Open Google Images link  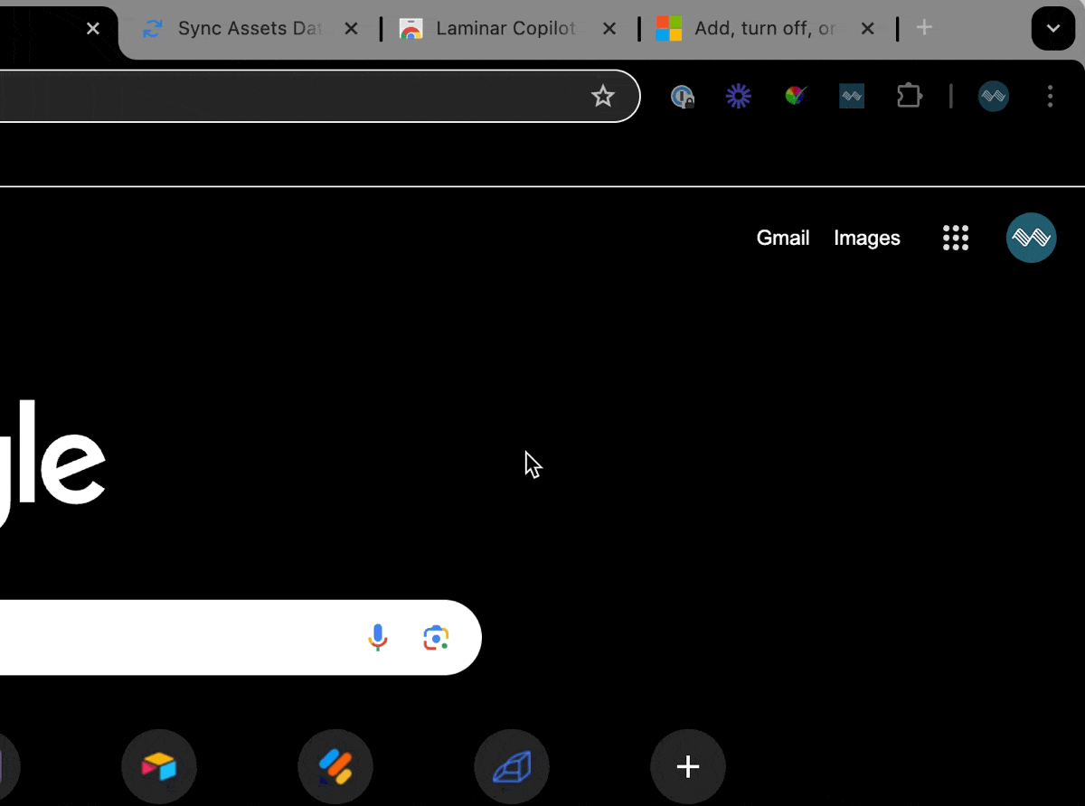pyautogui.click(x=867, y=238)
